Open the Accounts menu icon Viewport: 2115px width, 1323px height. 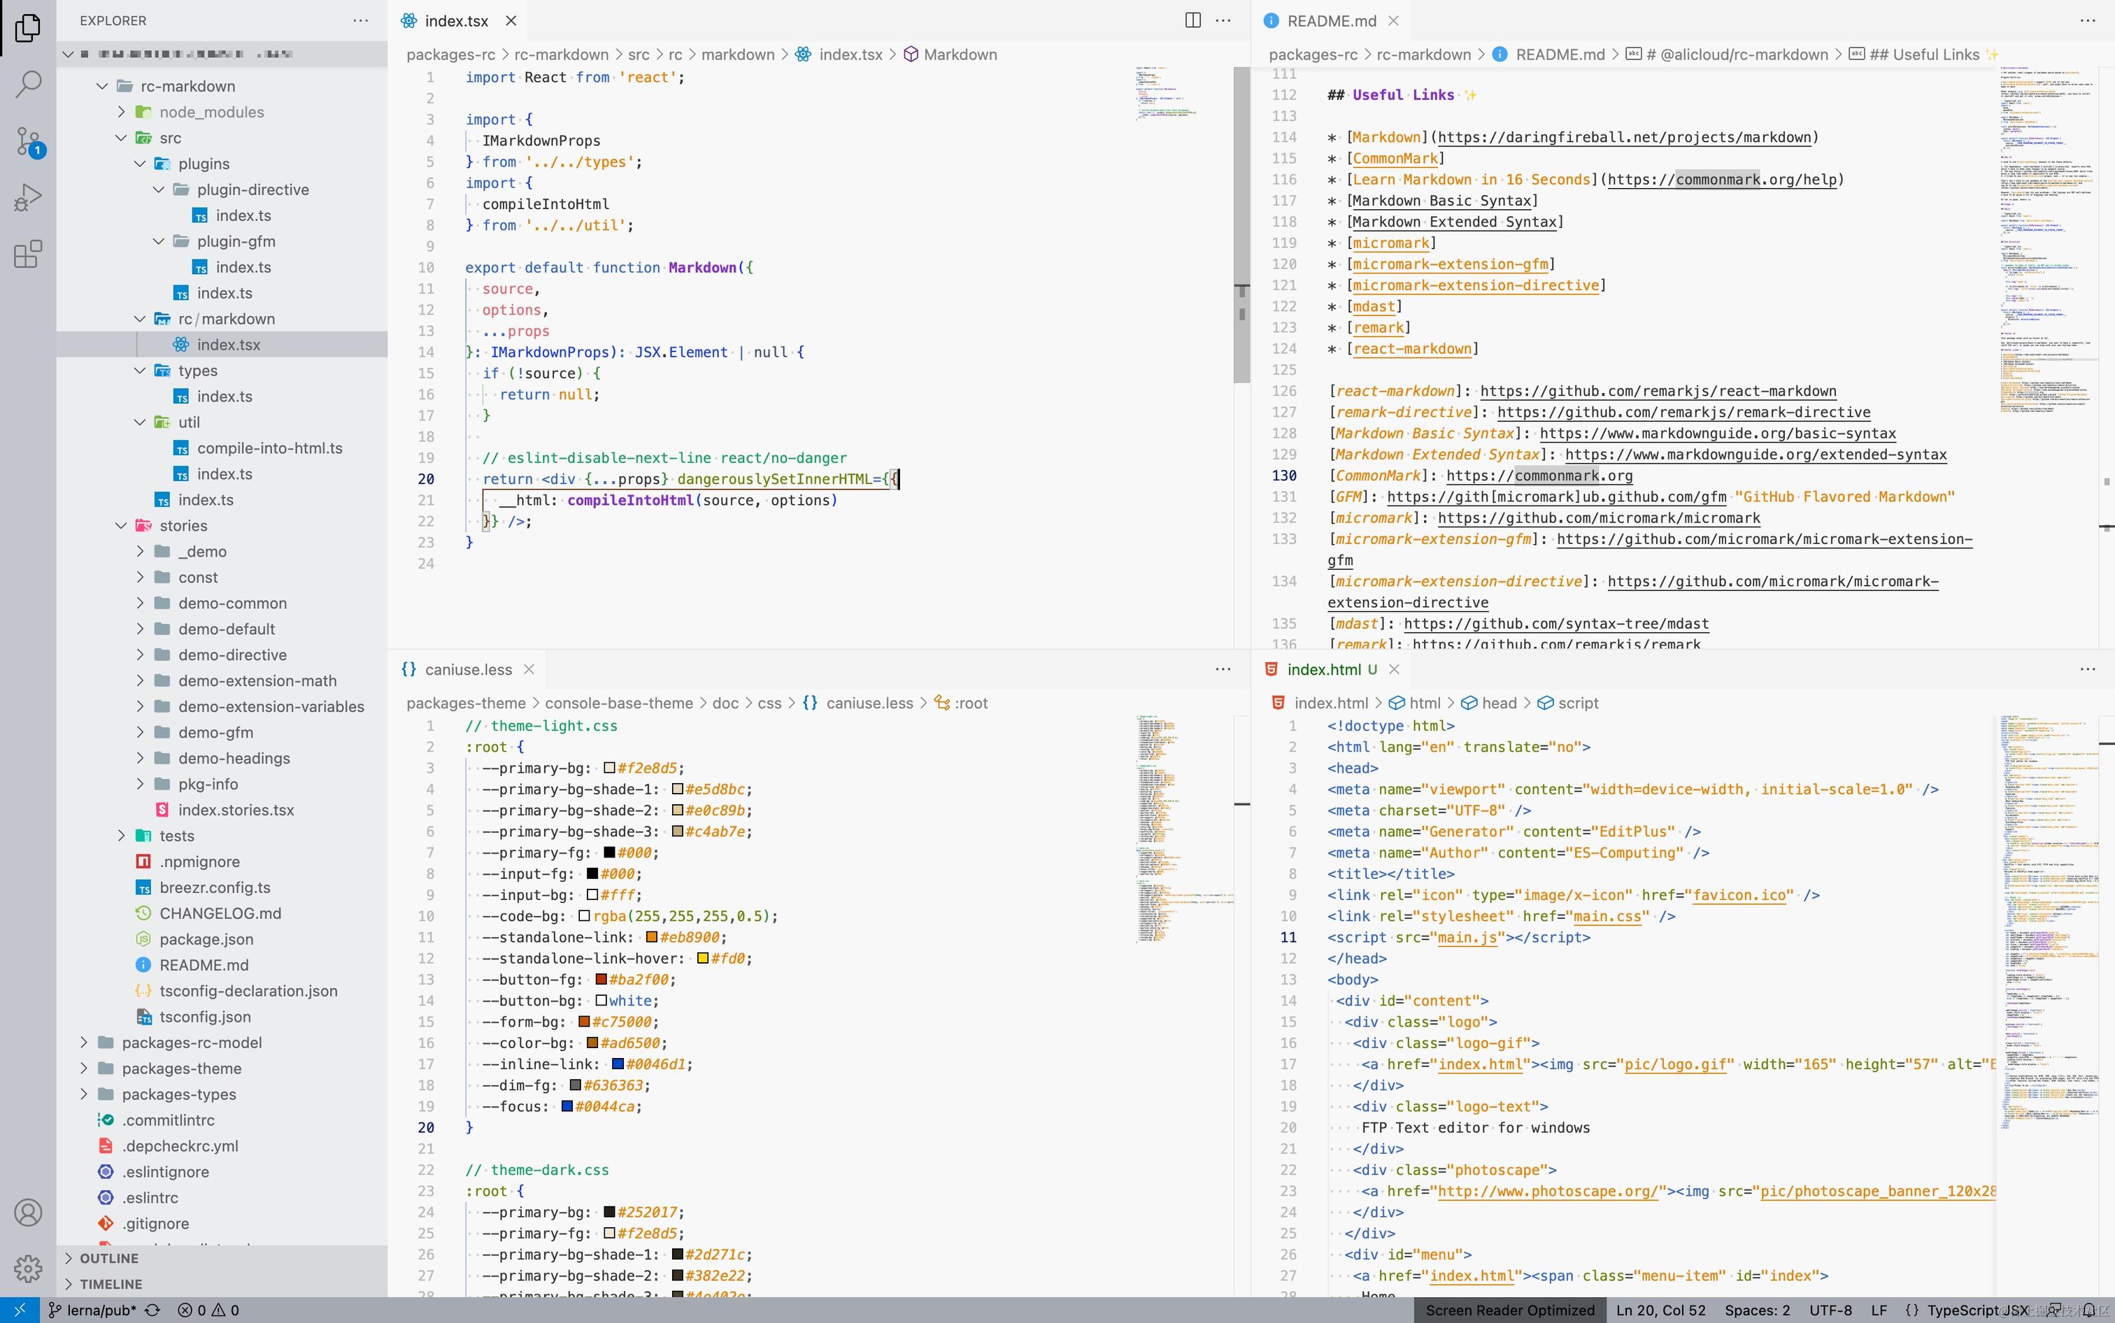28,1212
